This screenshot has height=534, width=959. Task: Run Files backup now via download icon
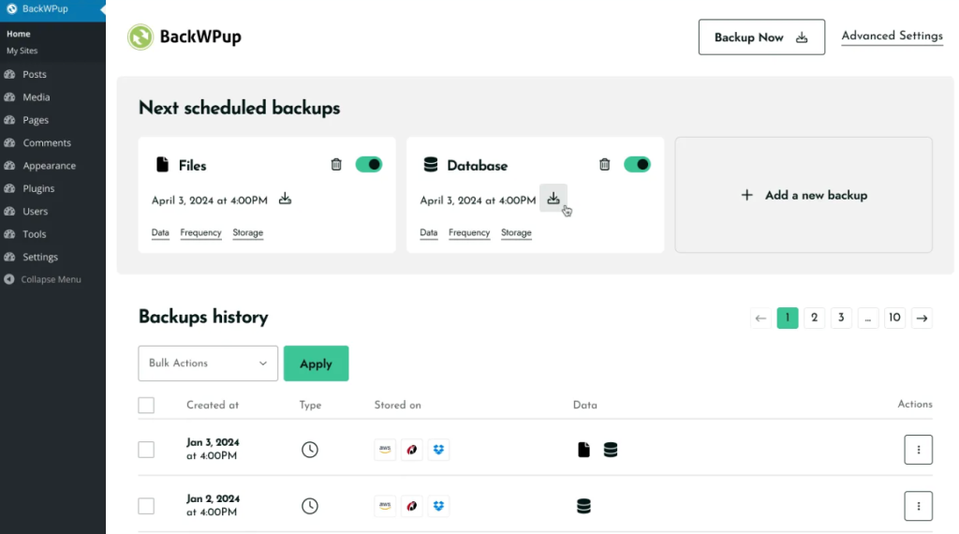click(285, 199)
